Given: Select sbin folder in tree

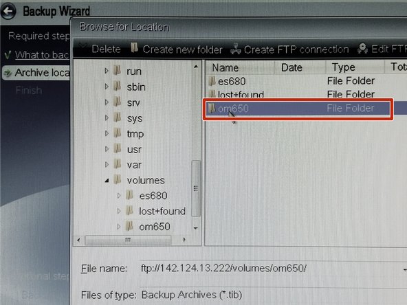Looking at the screenshot, I should pos(136,87).
